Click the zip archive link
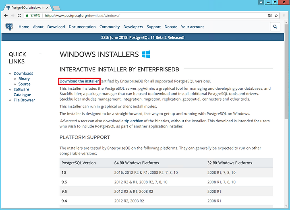 click(134, 121)
